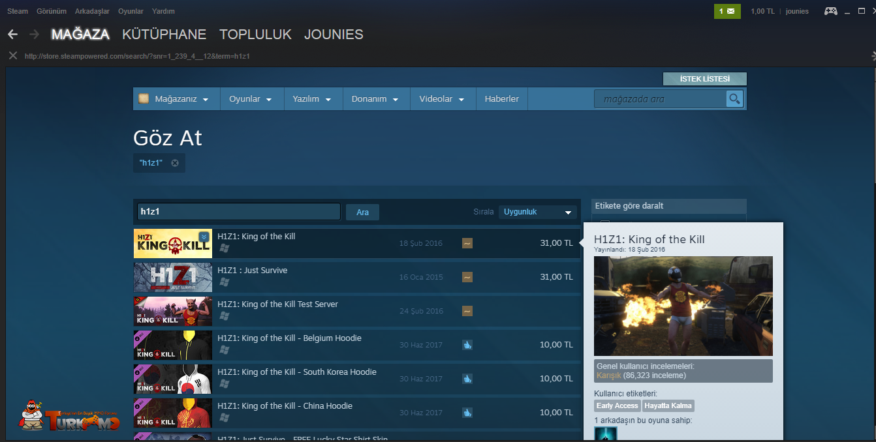The height and width of the screenshot is (442, 876).
Task: Open the Yardım menu
Action: (163, 11)
